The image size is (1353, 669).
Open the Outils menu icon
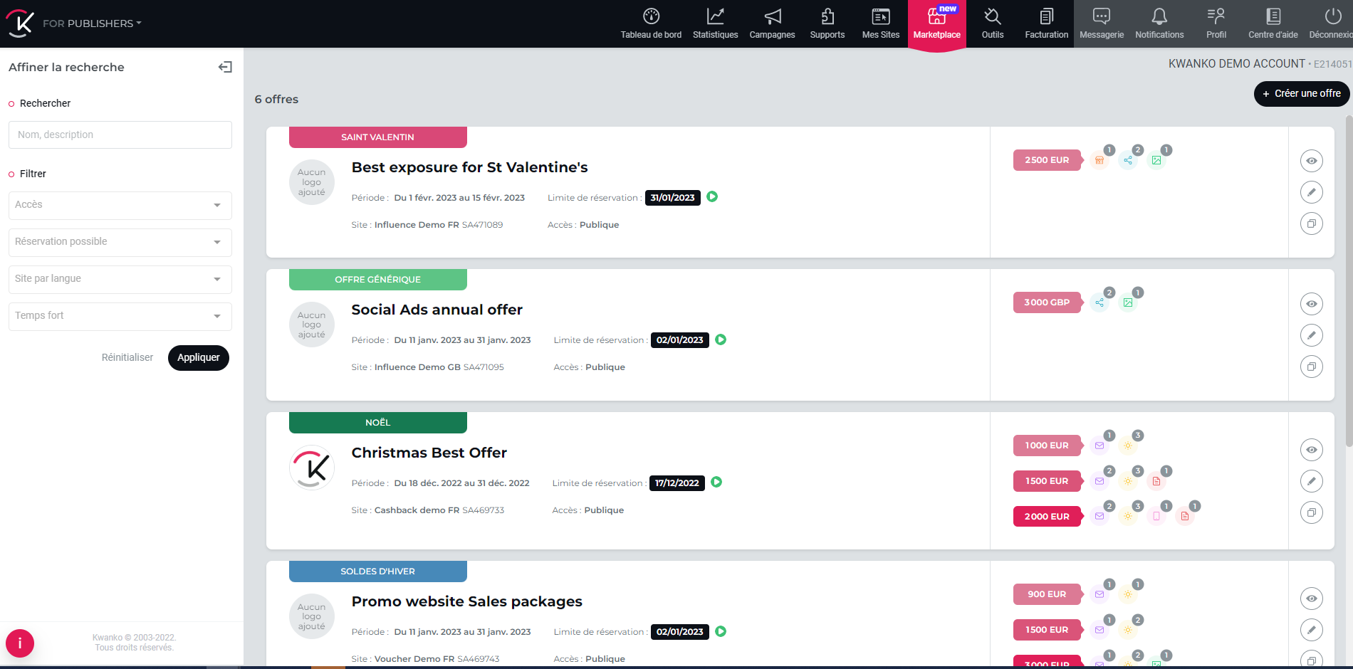(x=992, y=17)
